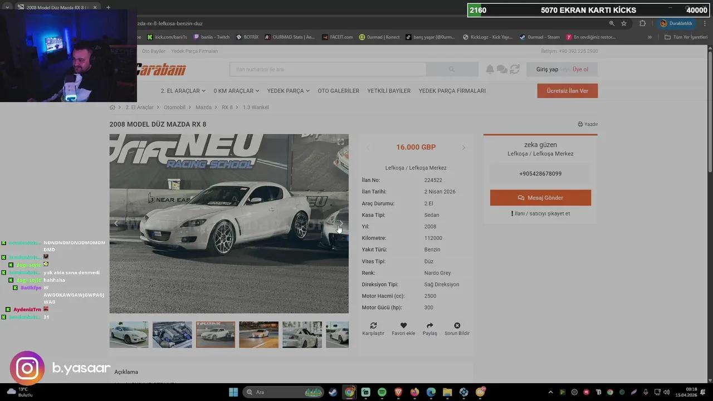Click the notification bell icon

pyautogui.click(x=490, y=69)
